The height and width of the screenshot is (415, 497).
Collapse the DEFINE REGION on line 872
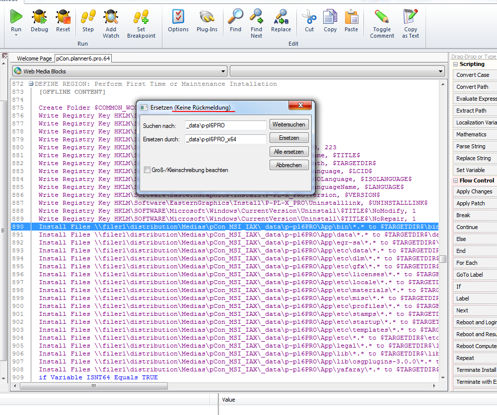click(x=31, y=84)
